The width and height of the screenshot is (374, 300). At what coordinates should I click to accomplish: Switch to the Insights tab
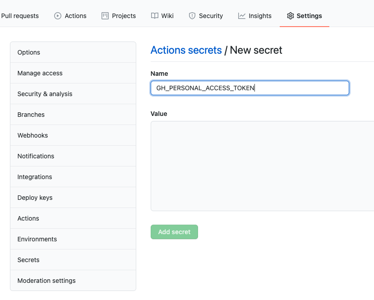click(x=260, y=16)
